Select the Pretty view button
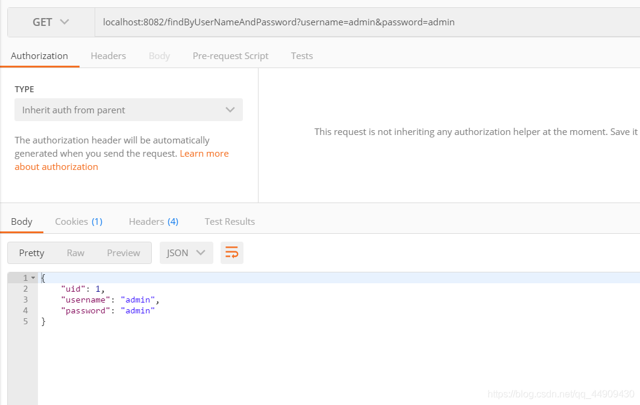Image resolution: width=640 pixels, height=405 pixels. pos(31,253)
